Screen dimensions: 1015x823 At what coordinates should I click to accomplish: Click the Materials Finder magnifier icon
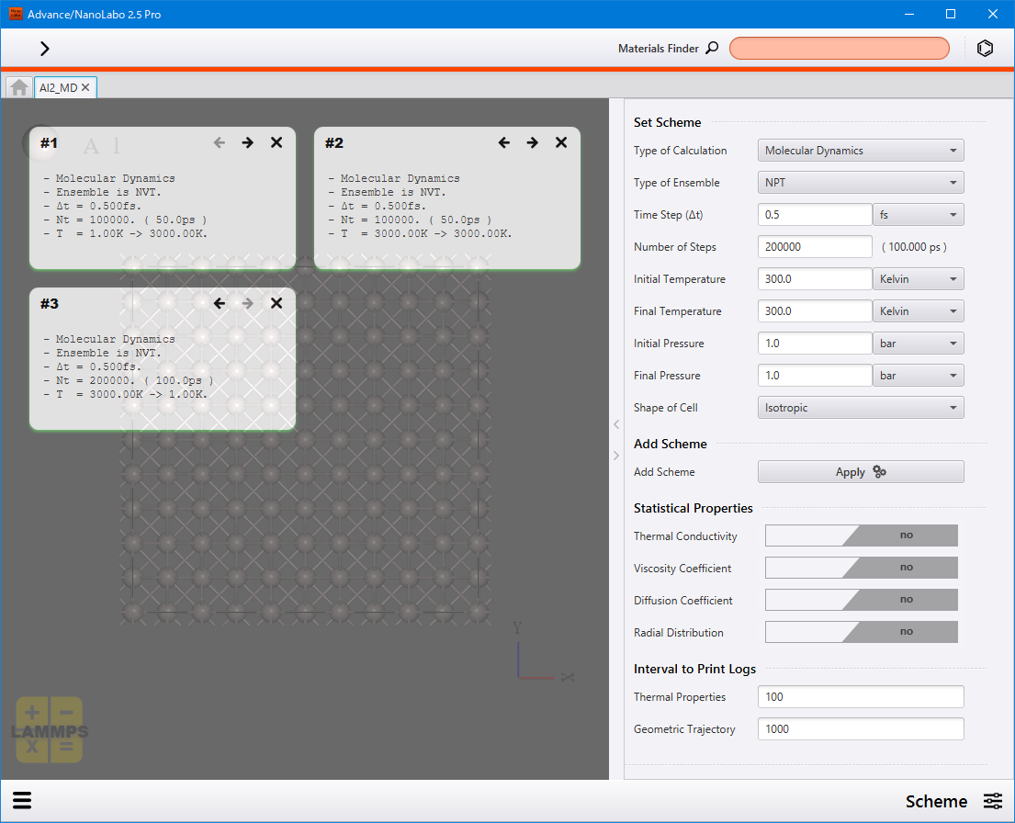[x=711, y=48]
